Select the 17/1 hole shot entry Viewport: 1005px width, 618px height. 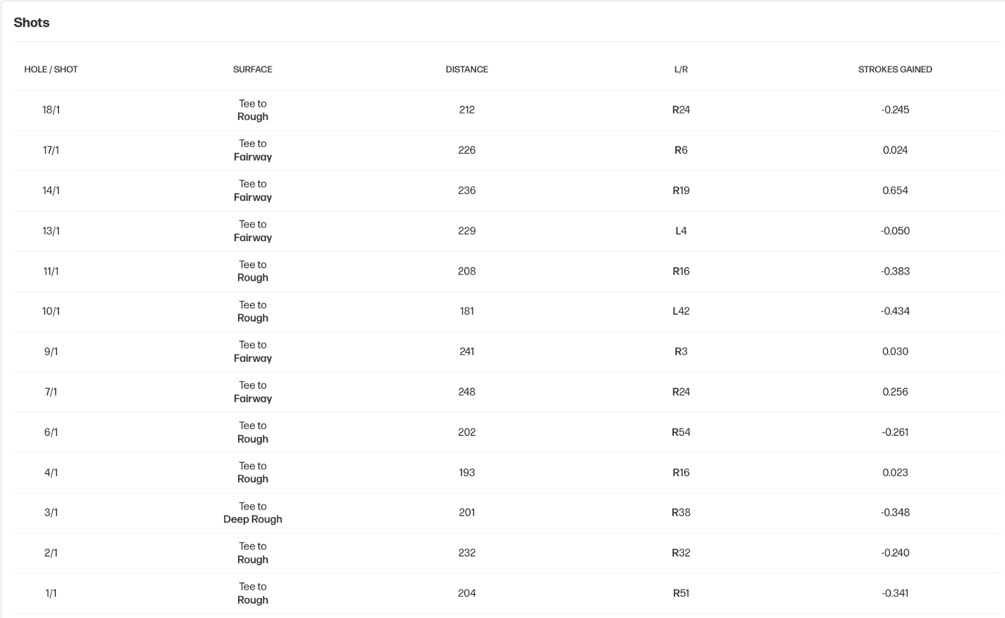[51, 150]
